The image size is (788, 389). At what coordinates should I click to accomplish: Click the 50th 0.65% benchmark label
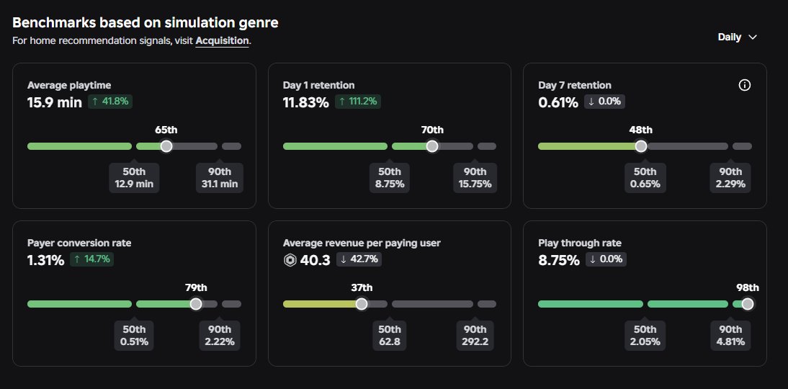tap(645, 178)
